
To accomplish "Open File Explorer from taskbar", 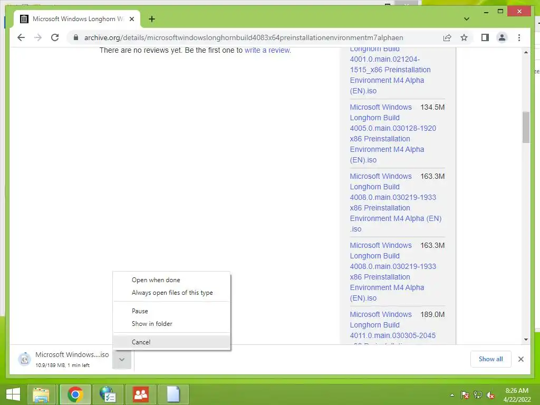I will point(41,394).
